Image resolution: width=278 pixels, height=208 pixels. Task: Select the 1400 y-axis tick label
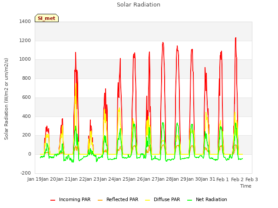[25, 21]
